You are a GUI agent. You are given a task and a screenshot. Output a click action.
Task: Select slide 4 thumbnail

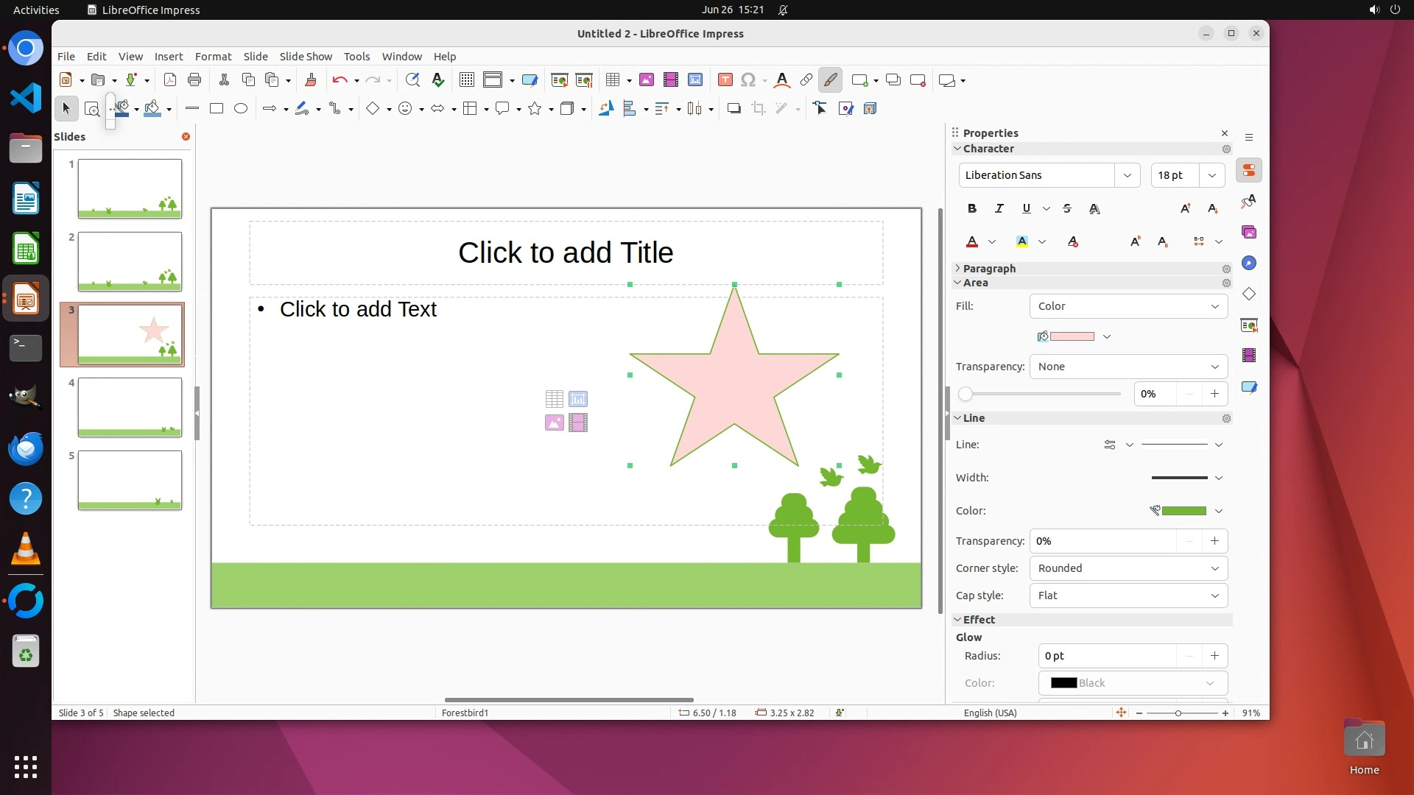pos(130,407)
